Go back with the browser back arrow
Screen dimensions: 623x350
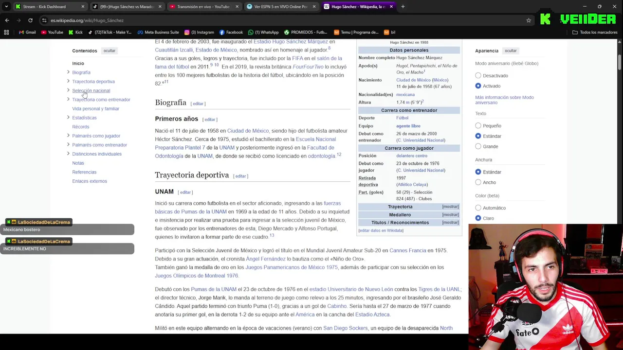click(x=7, y=20)
